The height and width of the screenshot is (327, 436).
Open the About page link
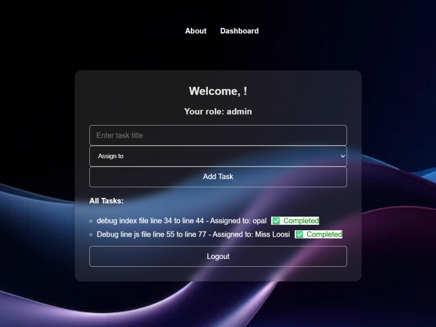(x=196, y=31)
